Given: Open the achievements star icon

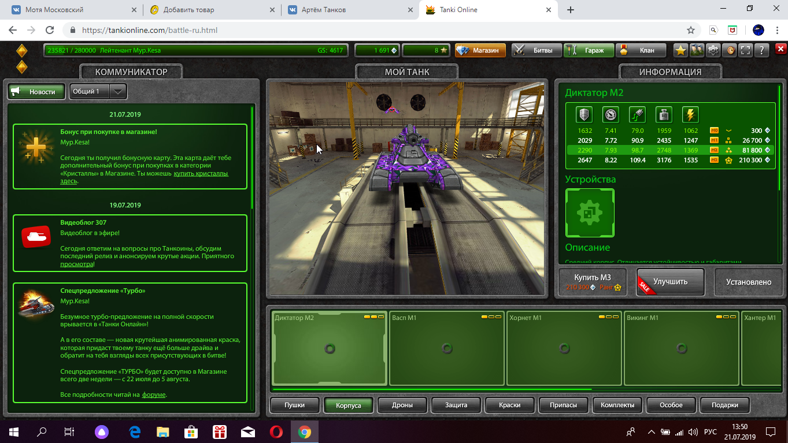Looking at the screenshot, I should tap(681, 50).
